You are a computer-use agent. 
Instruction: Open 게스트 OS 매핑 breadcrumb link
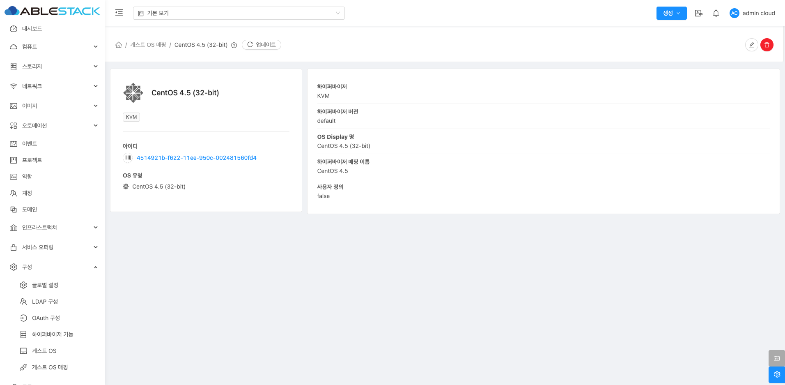(148, 45)
